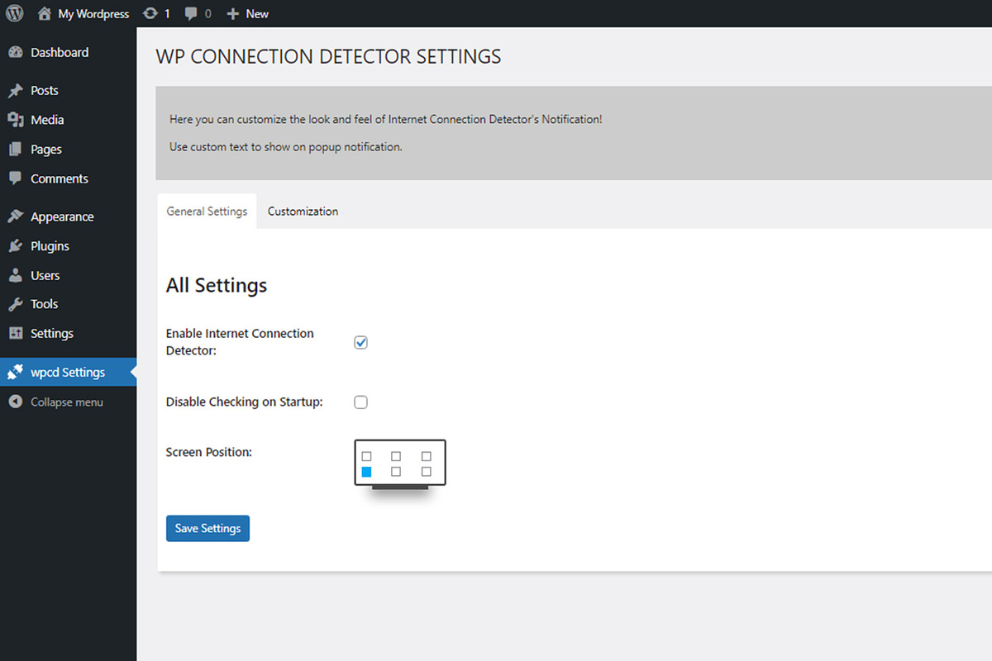The width and height of the screenshot is (992, 661).
Task: Open the My Wordpress home icon
Action: [45, 13]
